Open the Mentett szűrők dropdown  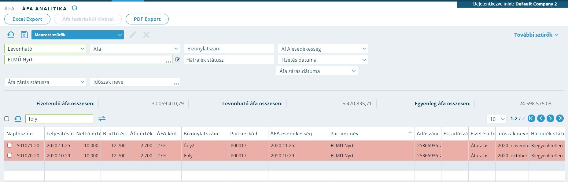[78, 35]
